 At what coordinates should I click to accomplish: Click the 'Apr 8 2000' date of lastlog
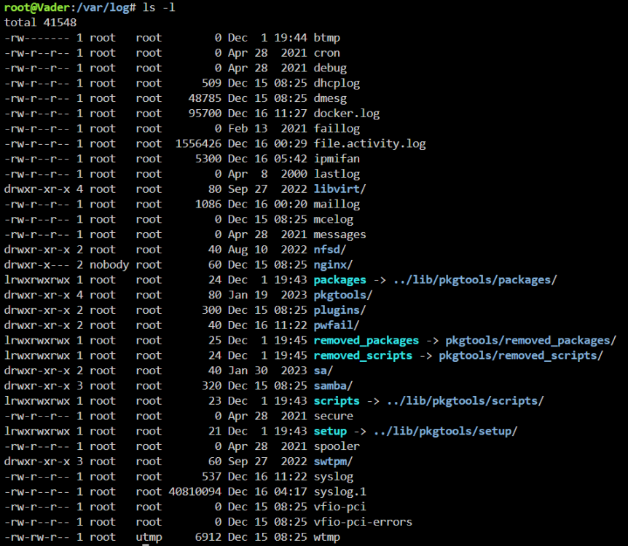coord(267,175)
